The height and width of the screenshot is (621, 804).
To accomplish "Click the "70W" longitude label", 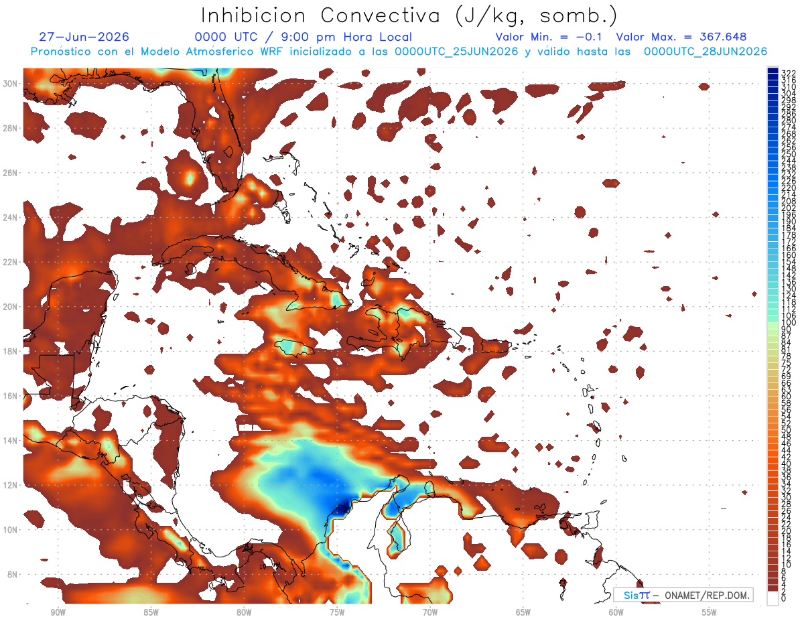I will click(x=430, y=612).
